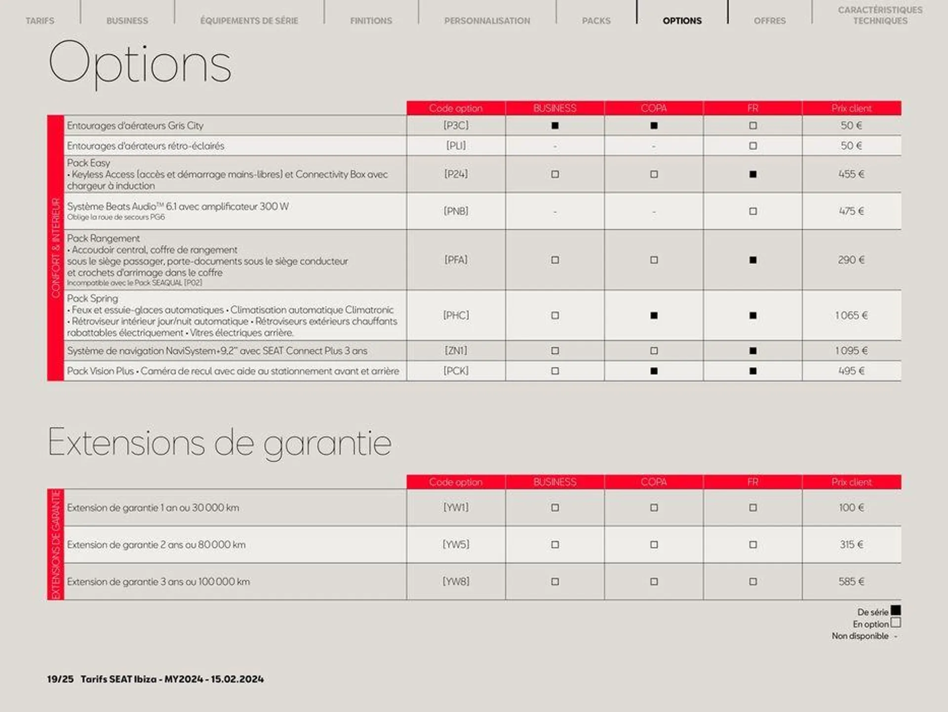The width and height of the screenshot is (948, 712).
Task: Click COPA option box for Pack Easy
Action: tap(654, 174)
